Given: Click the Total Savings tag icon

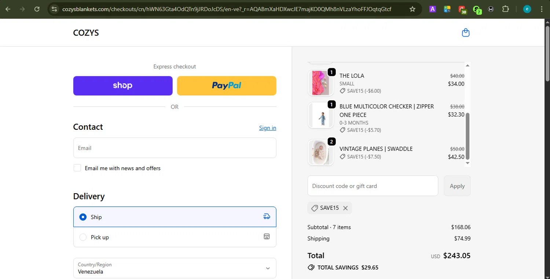Looking at the screenshot, I should pyautogui.click(x=311, y=267).
